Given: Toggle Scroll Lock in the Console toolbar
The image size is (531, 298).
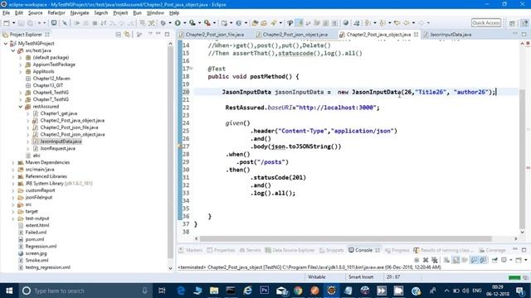Looking at the screenshot, I should coord(456,260).
